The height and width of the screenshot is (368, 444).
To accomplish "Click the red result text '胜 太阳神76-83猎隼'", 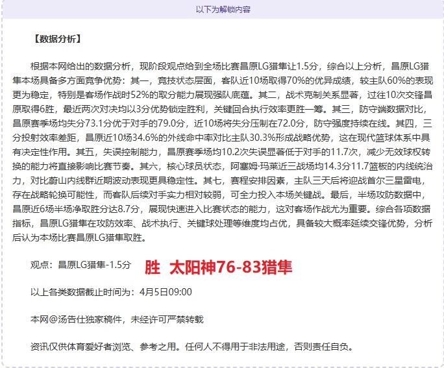I will point(218,267).
